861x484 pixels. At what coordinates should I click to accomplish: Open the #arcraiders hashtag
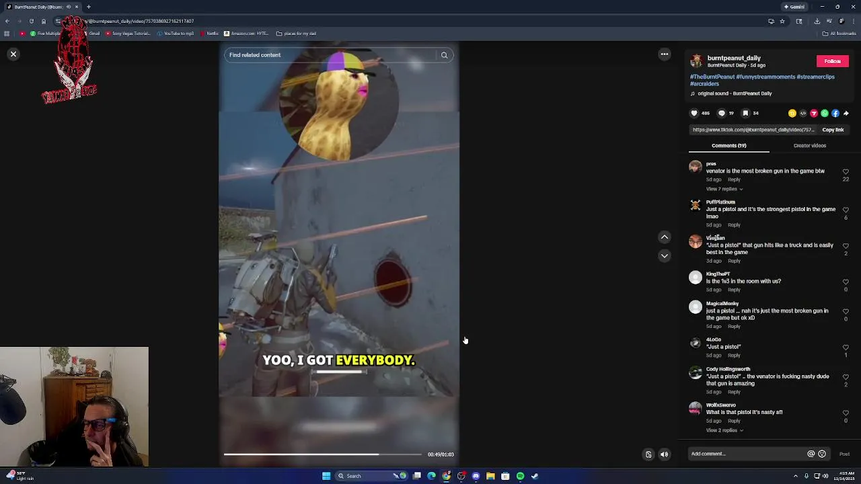point(704,84)
